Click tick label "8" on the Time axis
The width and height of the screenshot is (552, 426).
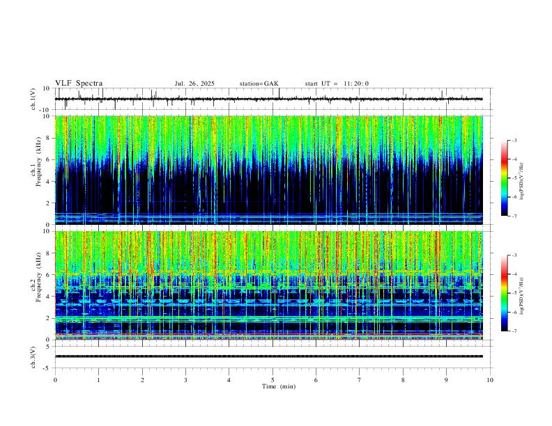(403, 380)
